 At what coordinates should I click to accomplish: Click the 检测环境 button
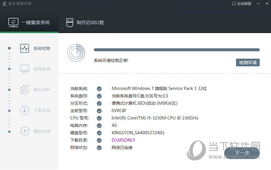[x=248, y=63]
